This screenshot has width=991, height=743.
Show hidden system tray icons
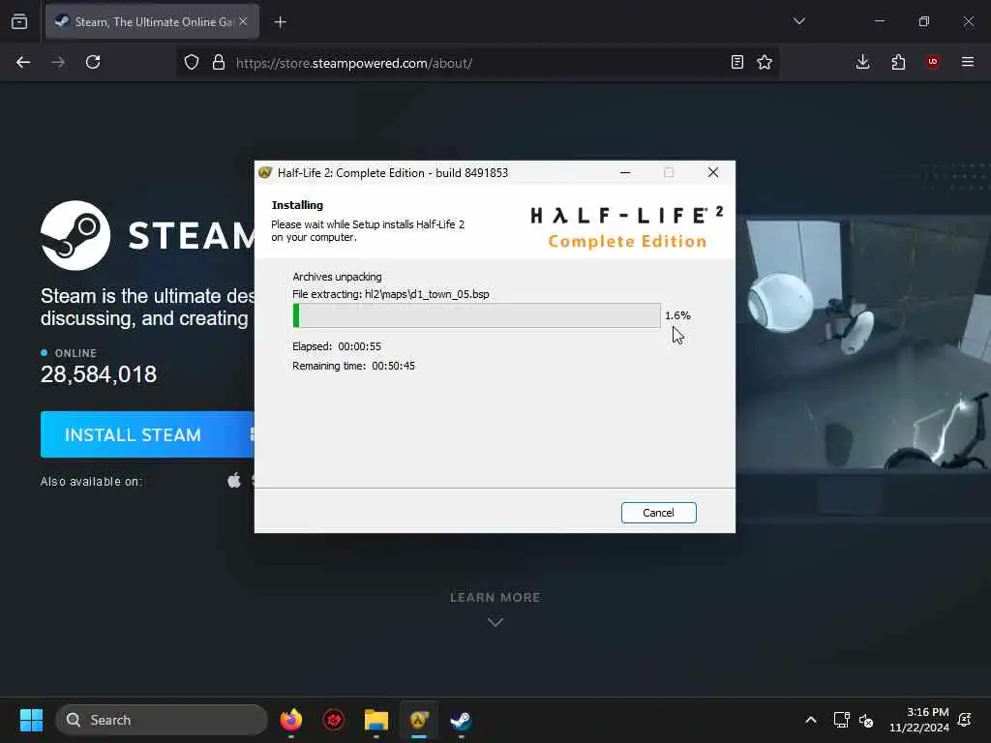(x=811, y=720)
